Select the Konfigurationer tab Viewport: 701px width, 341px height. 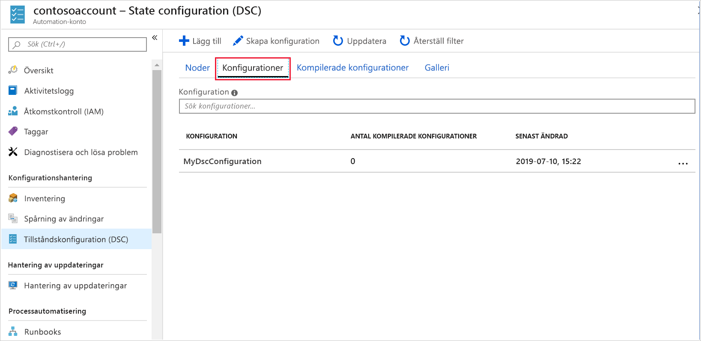click(253, 68)
